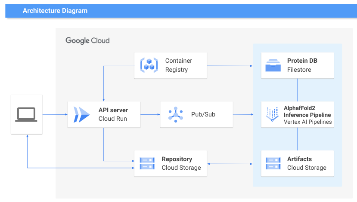
Task: Click the 'AlphafFold2 Inference Pipeline' title
Action: [307, 112]
